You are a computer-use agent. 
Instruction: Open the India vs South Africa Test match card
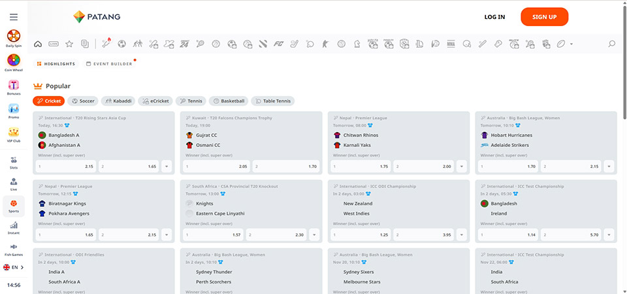click(x=546, y=270)
